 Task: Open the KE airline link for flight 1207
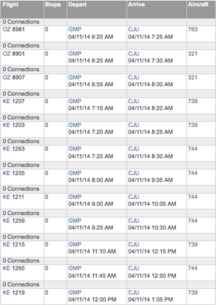6,101
